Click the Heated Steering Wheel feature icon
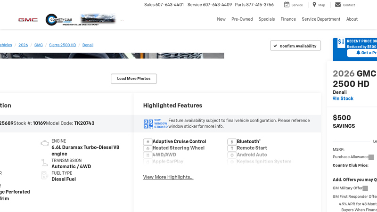Image resolution: width=377 pixels, height=212 pixels. pos(148,148)
